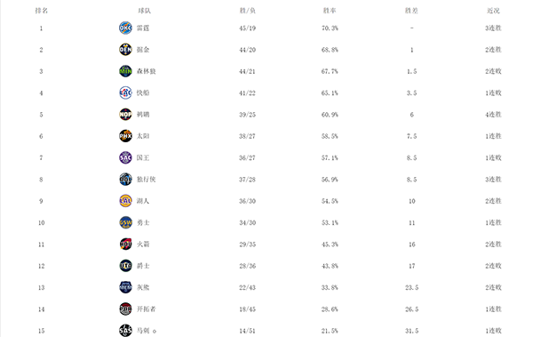
Task: Click the NOP Pelicans team logo
Action: click(125, 115)
